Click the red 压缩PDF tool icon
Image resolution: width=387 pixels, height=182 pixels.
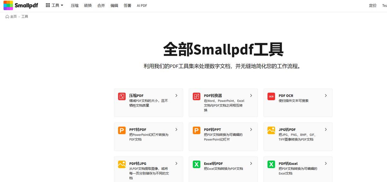[122, 96]
